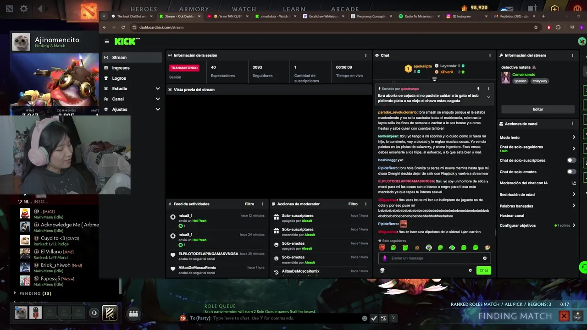Cancel Dota matchmaking with red X
Image resolution: width=587 pixels, height=330 pixels.
pyautogui.click(x=564, y=316)
